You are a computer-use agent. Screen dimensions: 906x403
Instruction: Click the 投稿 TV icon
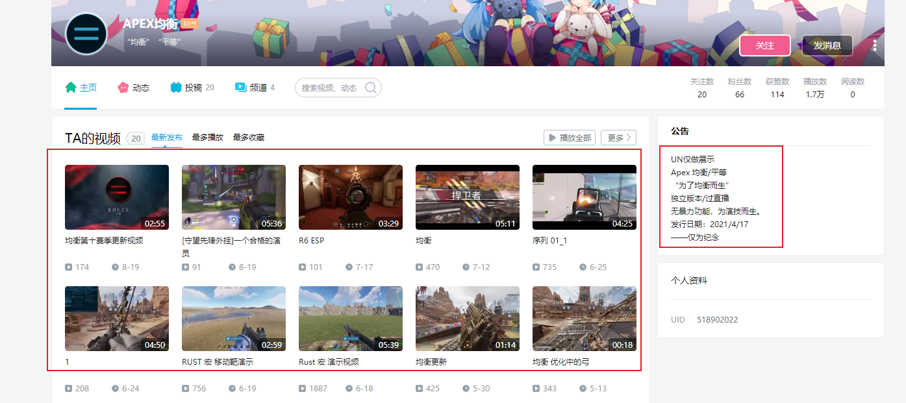pyautogui.click(x=175, y=87)
